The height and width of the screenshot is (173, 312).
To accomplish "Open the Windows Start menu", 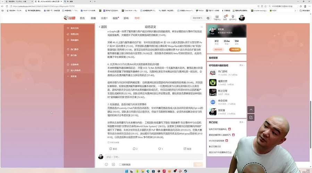I will point(126,171).
